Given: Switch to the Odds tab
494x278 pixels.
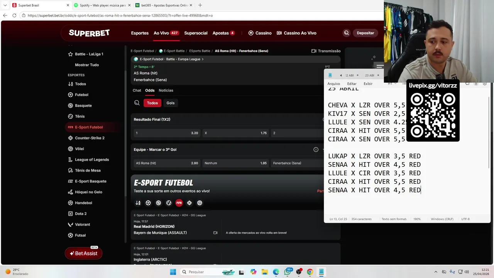Looking at the screenshot, I should pyautogui.click(x=150, y=90).
